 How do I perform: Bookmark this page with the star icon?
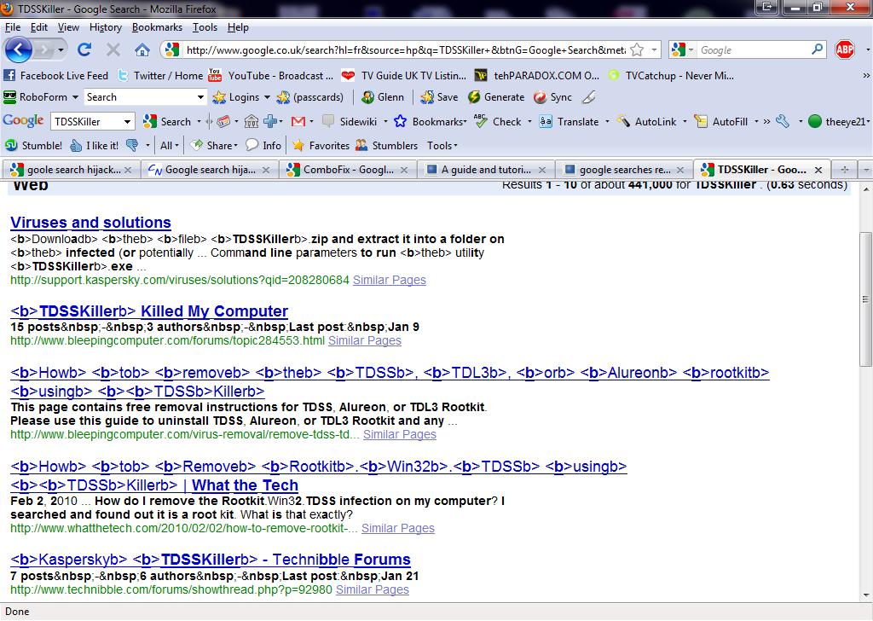[637, 49]
